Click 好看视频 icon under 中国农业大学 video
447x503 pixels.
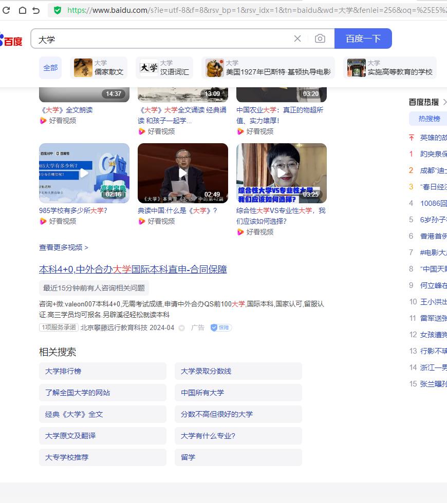(240, 131)
